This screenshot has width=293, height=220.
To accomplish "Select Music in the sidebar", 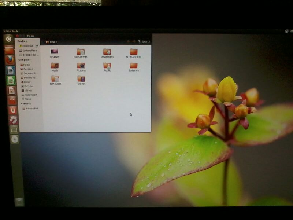I will (x=26, y=82).
